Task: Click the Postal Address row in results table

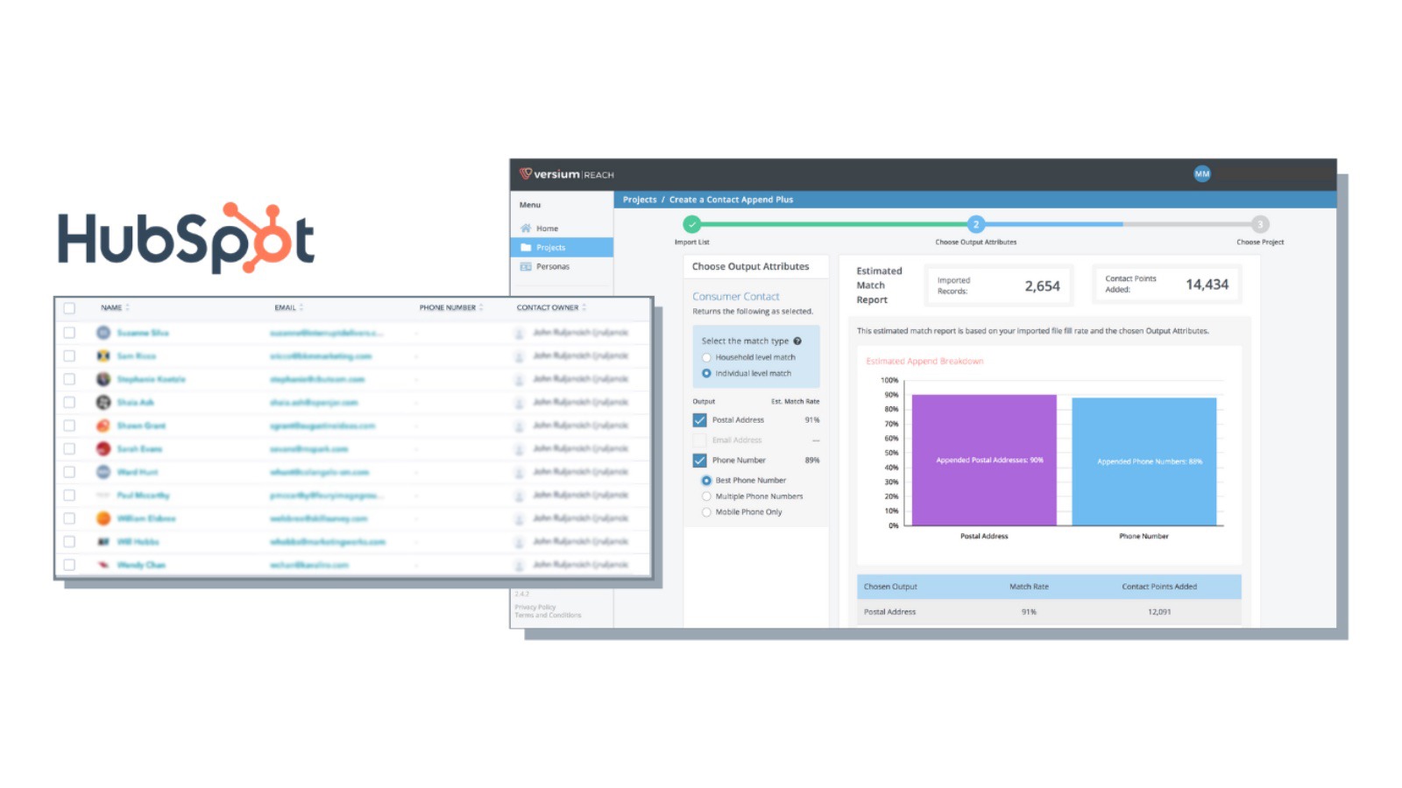Action: [x=1049, y=612]
